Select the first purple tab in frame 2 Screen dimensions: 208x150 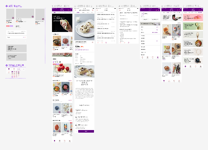click(78, 12)
